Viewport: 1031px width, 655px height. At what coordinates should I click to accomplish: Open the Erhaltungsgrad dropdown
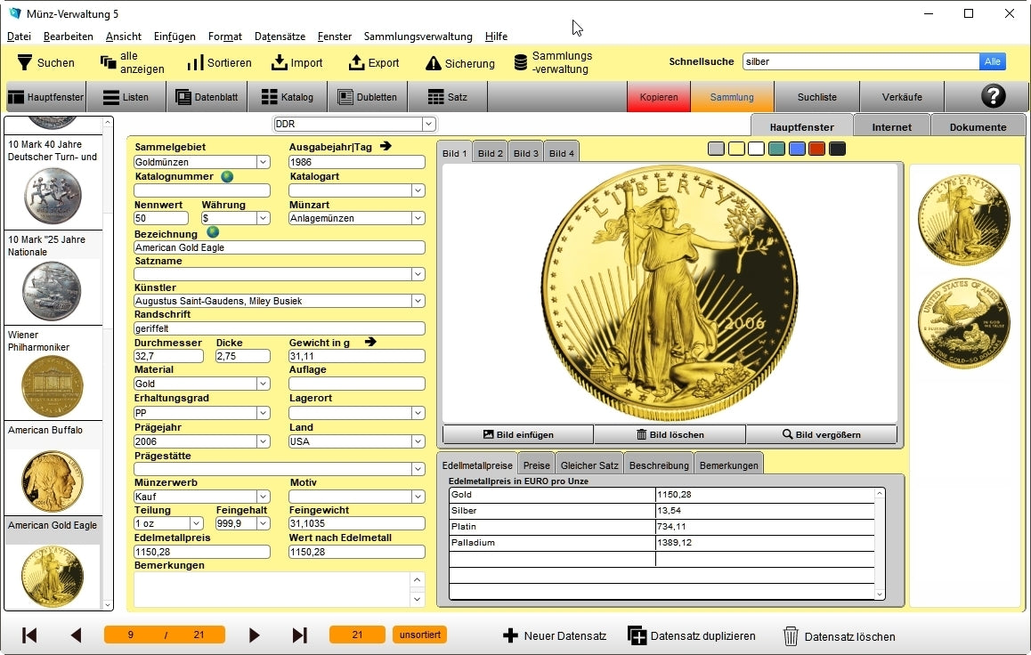(x=263, y=413)
